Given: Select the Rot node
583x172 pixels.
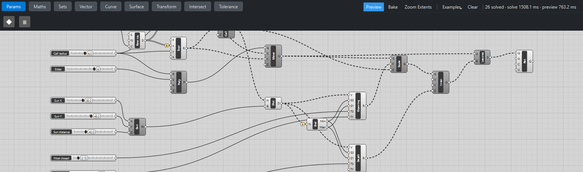Looking at the screenshot, I should 524,61.
